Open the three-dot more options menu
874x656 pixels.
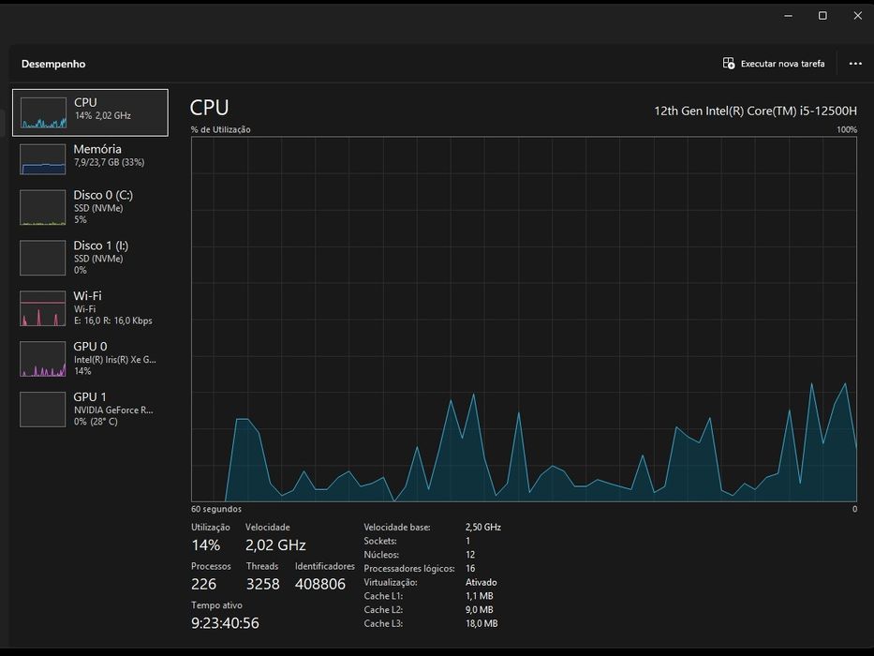click(x=855, y=64)
